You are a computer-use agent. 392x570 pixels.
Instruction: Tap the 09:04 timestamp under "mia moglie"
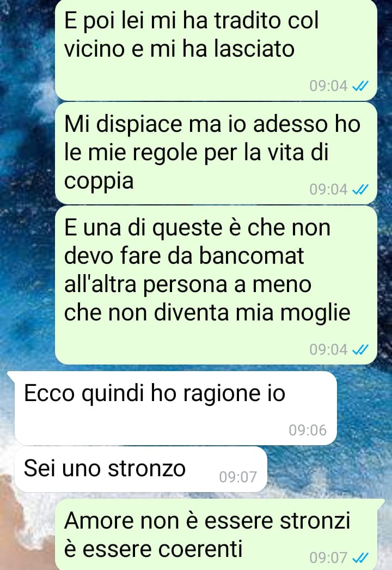[x=328, y=350]
